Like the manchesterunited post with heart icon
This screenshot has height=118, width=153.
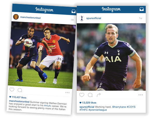click(x=12, y=90)
